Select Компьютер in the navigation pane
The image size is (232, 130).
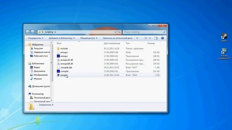click(38, 94)
